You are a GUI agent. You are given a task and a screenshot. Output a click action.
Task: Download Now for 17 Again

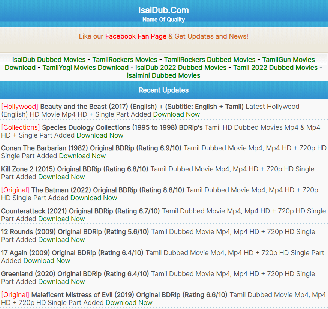point(46,261)
